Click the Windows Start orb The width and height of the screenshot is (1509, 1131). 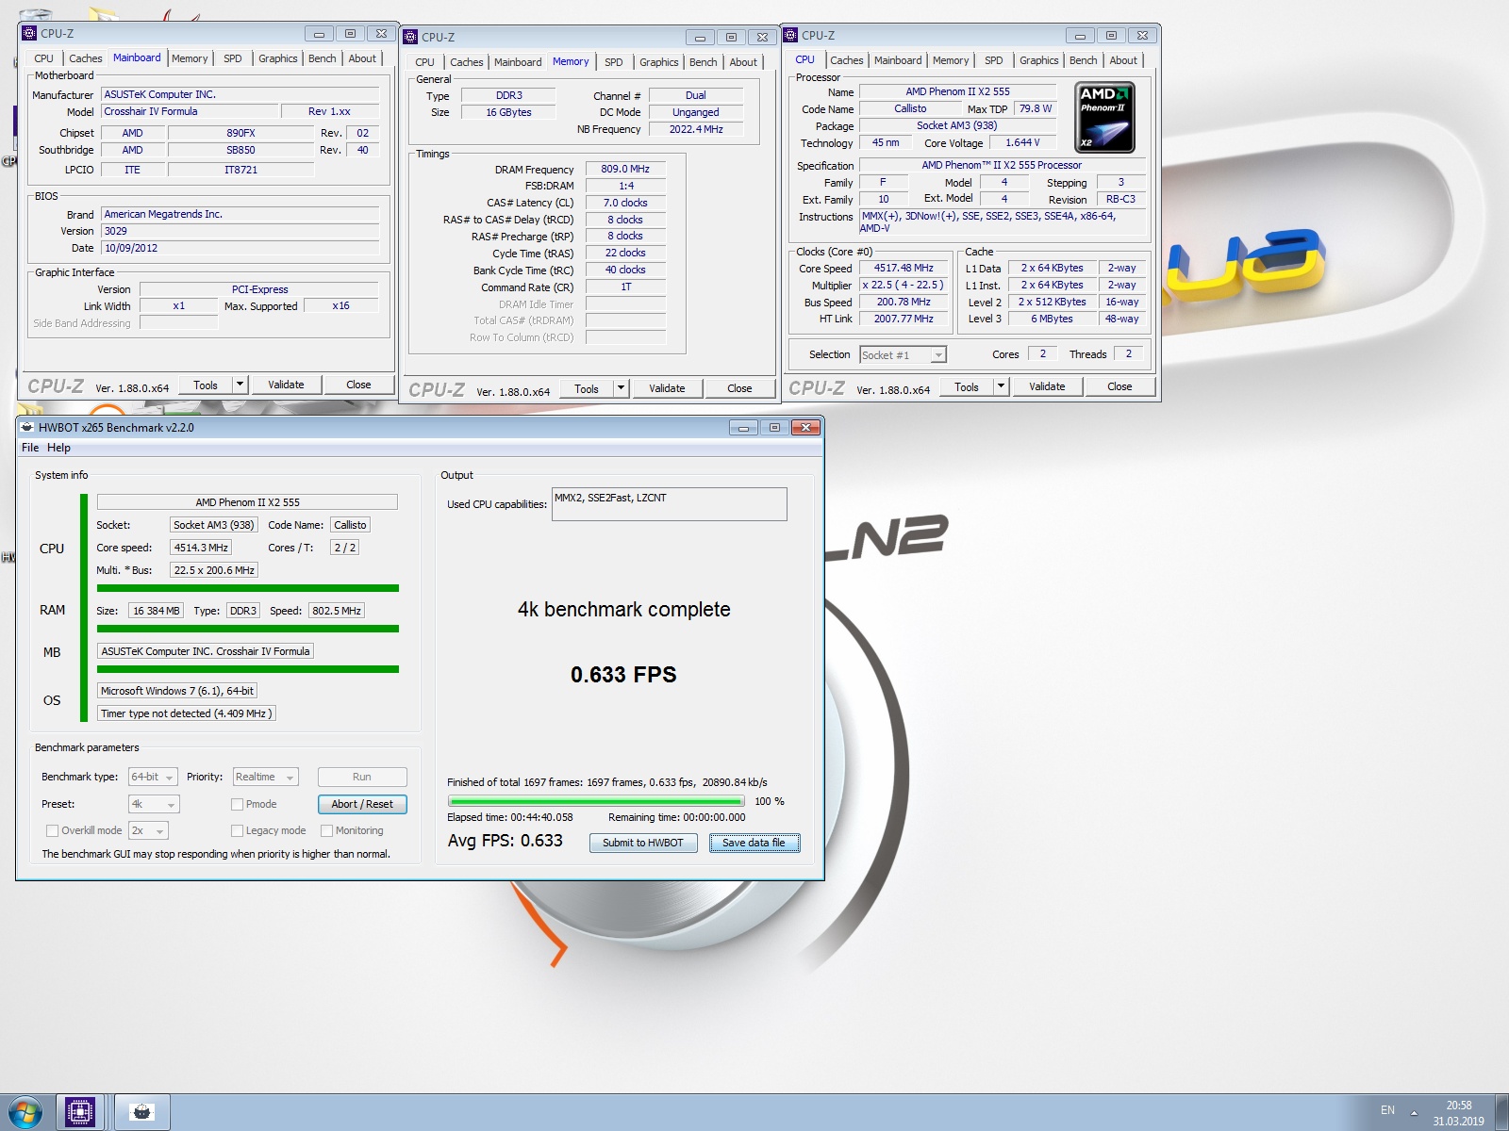pos(25,1112)
